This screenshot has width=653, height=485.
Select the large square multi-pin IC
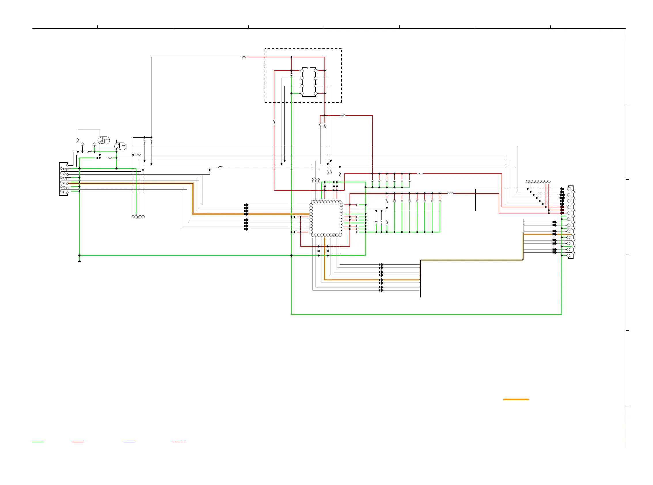point(326,218)
